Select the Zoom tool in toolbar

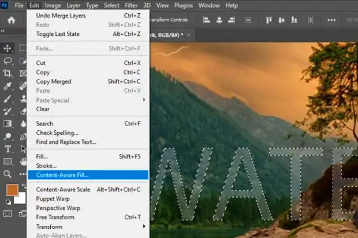point(8,173)
